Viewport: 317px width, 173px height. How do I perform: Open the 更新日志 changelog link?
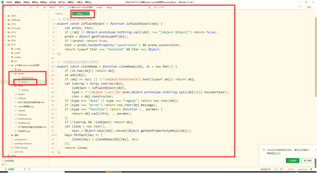pyautogui.click(x=276, y=153)
